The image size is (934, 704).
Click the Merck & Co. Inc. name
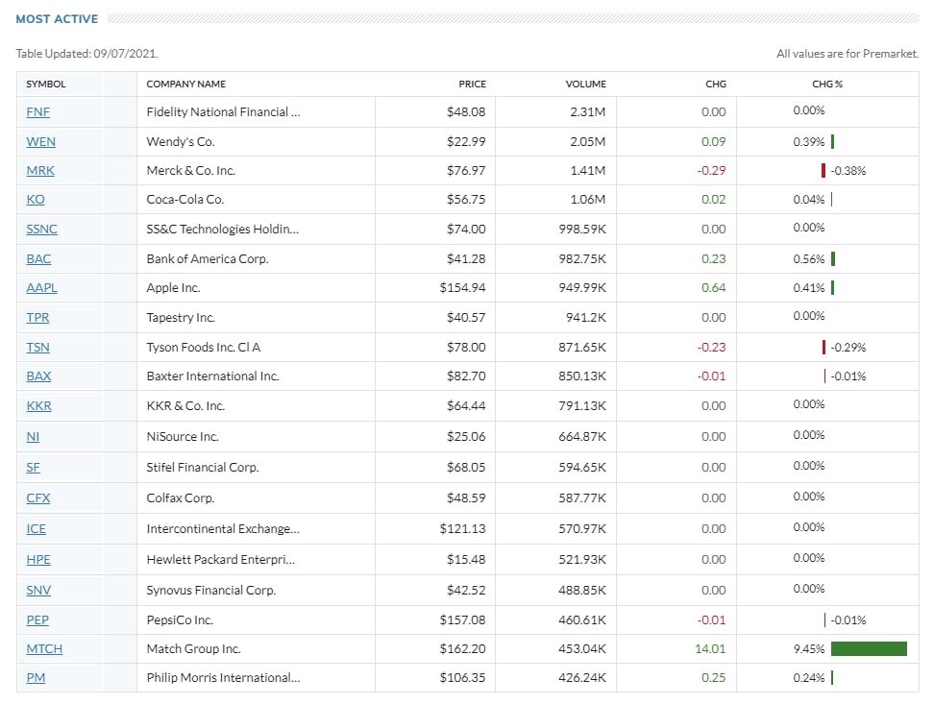(190, 170)
